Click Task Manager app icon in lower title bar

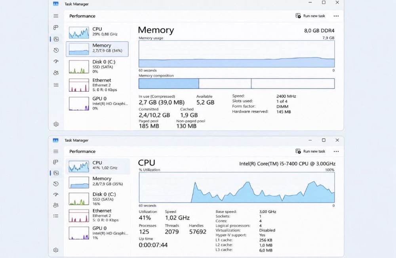[x=56, y=140]
